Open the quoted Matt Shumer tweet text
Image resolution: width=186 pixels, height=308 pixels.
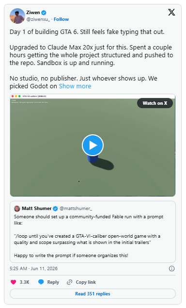coord(89,236)
